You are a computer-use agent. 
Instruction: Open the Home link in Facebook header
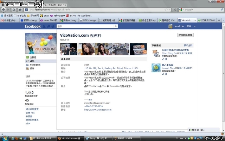point(189,26)
